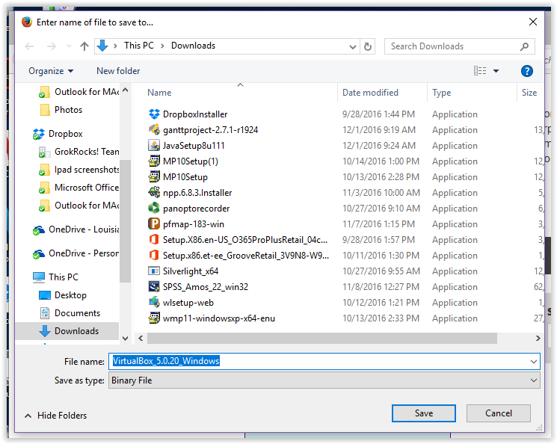
Task: Expand the address bar history dropdown
Action: pyautogui.click(x=352, y=46)
